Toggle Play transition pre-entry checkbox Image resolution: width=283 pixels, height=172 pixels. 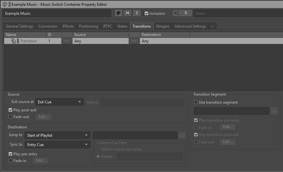pos(196,120)
